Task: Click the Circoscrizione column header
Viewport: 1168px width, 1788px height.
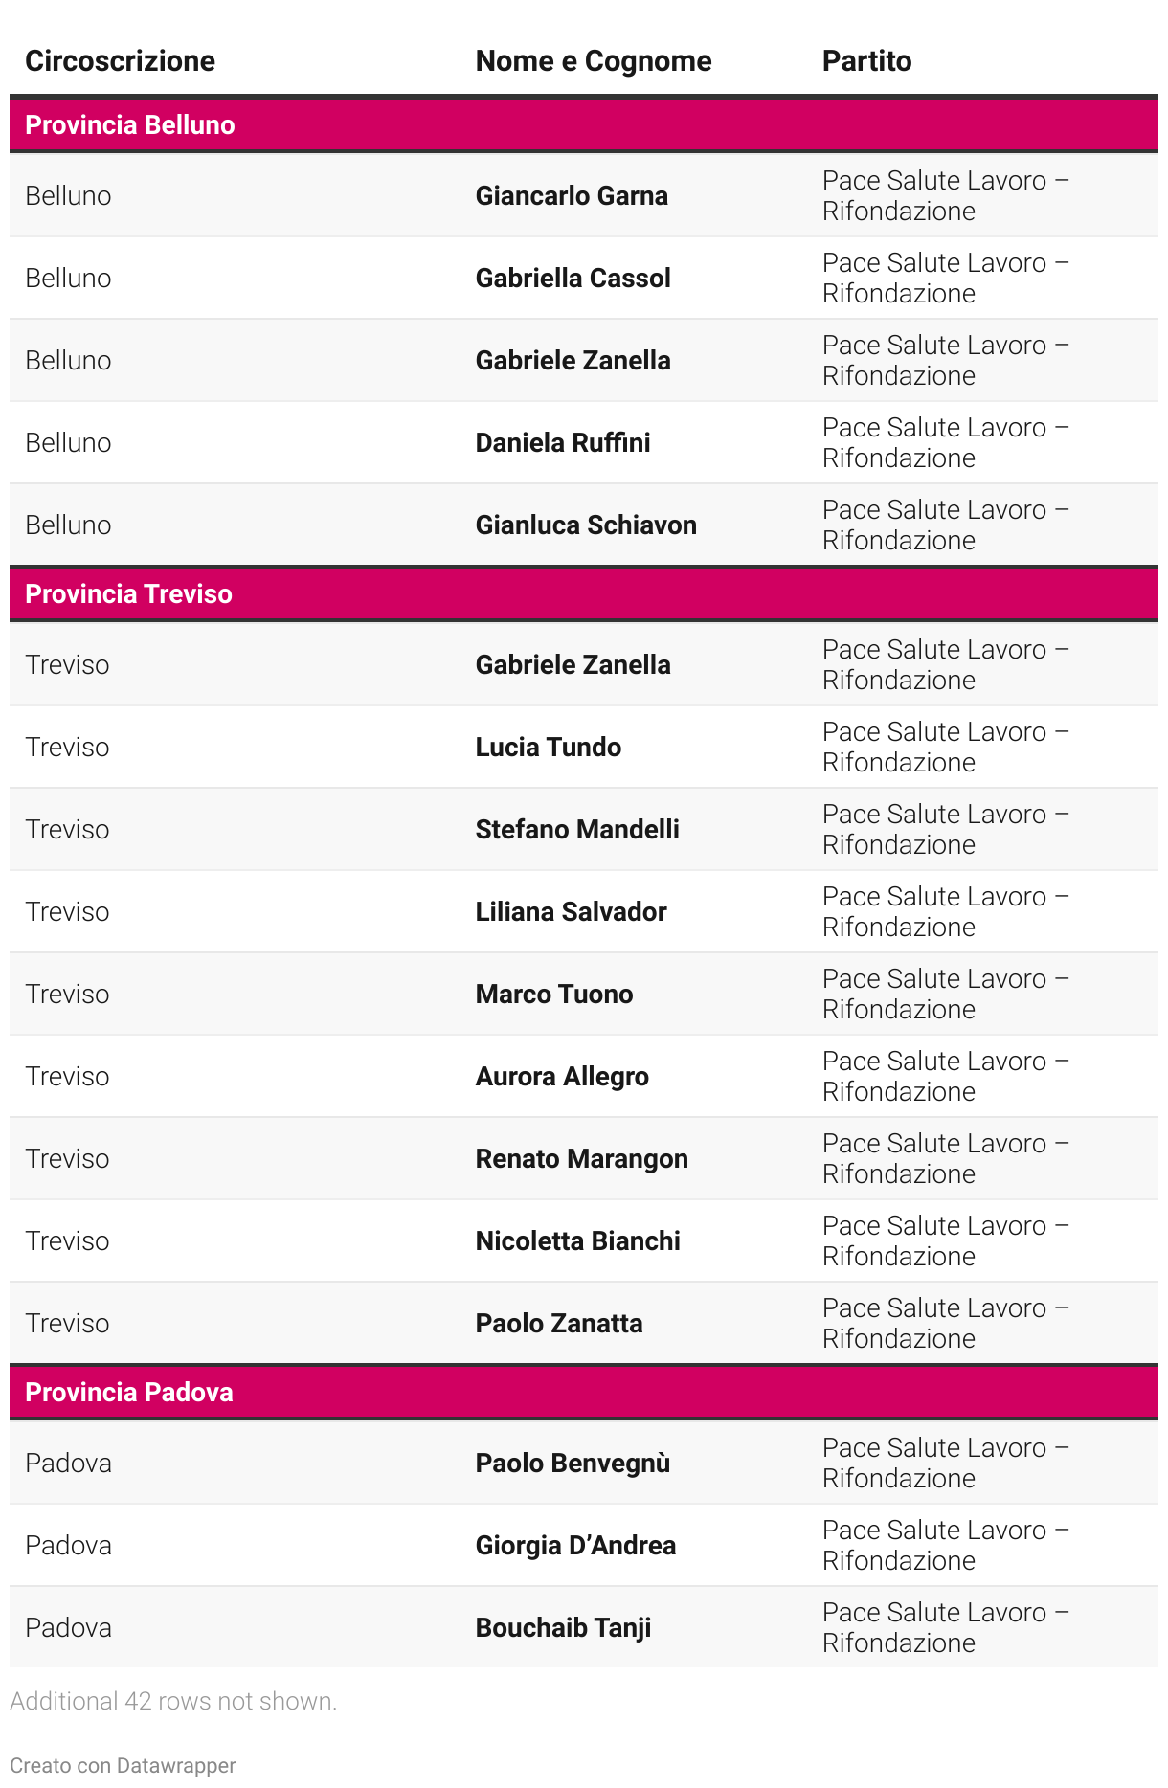Action: pyautogui.click(x=120, y=61)
